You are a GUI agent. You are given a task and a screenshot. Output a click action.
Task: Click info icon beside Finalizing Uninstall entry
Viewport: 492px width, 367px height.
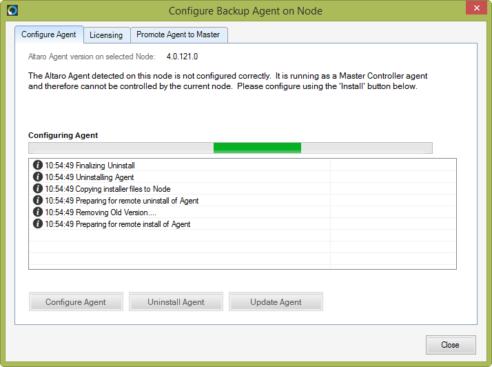[38, 165]
